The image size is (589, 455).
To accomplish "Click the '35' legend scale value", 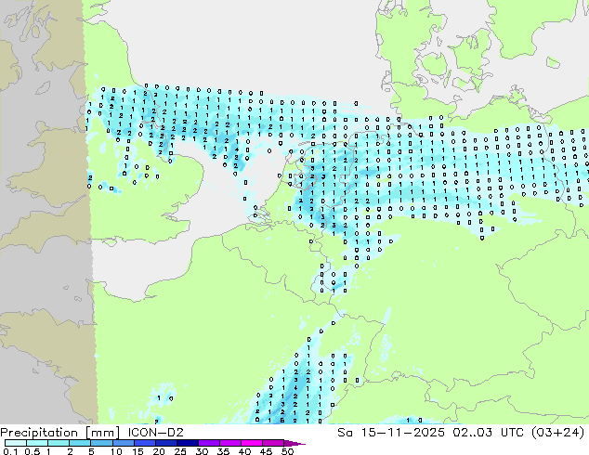I will 223,451.
